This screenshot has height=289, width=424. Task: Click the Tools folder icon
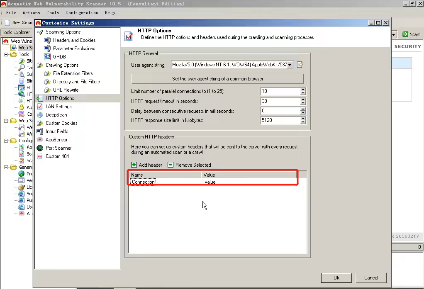(14, 54)
